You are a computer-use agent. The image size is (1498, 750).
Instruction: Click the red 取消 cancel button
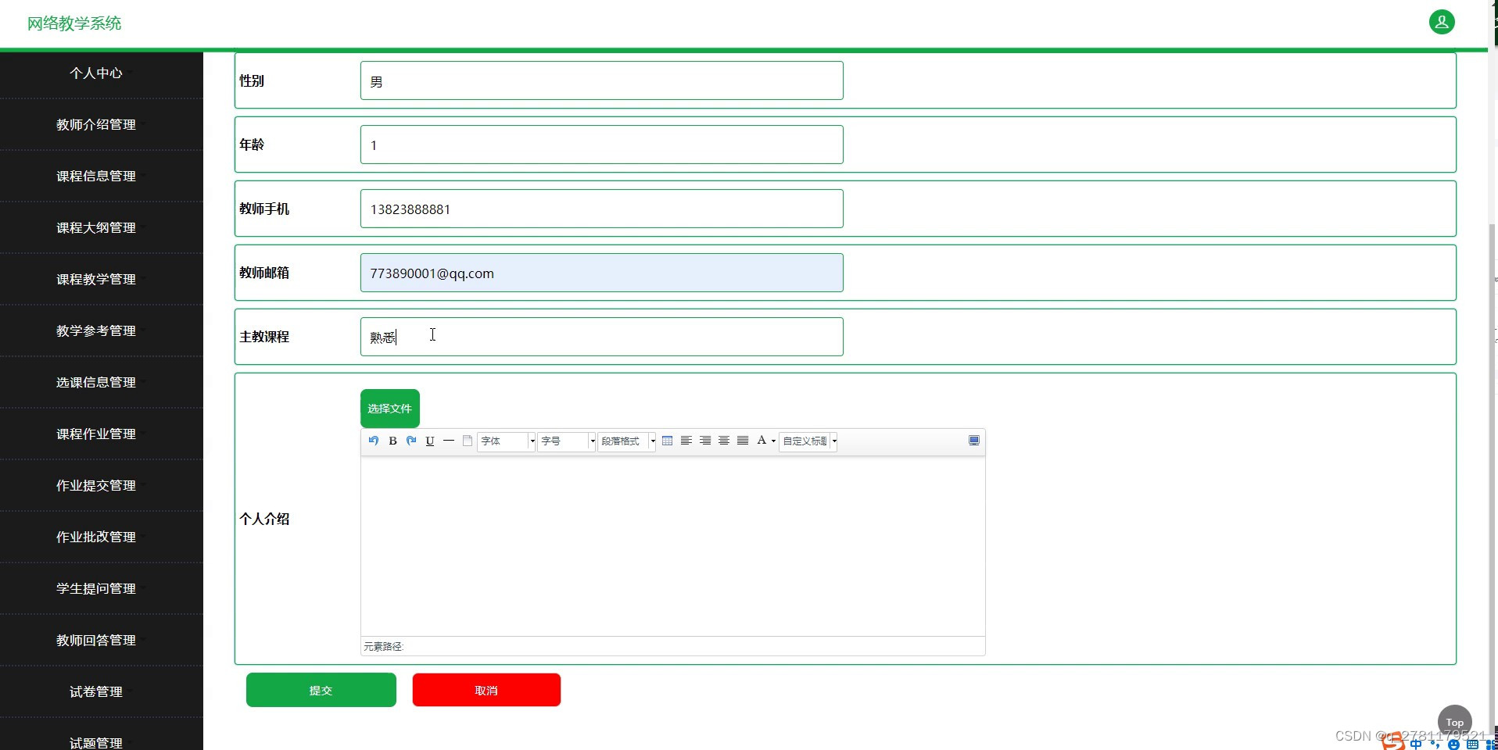[x=486, y=690]
